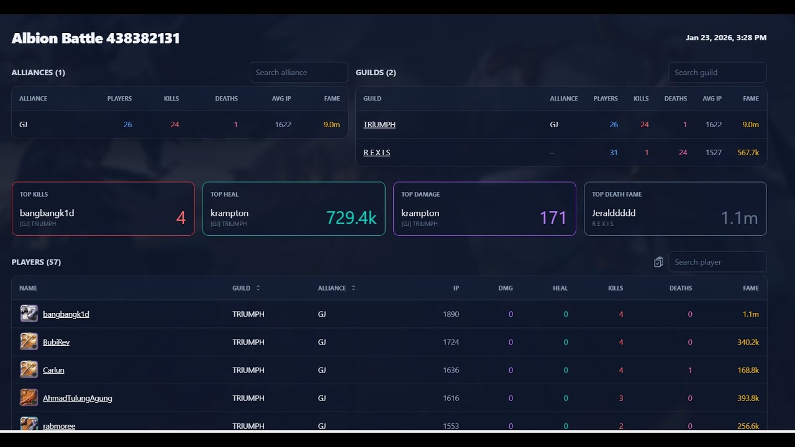Screen dimensions: 795x447
Task: Click sort arrows beside players ALLIANCE header
Action: (353, 288)
